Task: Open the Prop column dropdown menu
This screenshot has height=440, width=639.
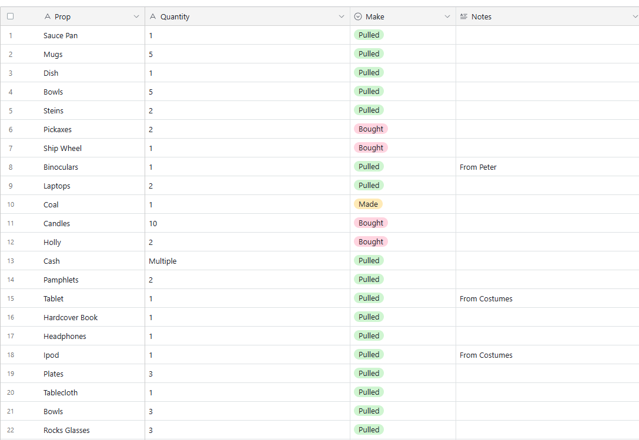Action: [136, 17]
